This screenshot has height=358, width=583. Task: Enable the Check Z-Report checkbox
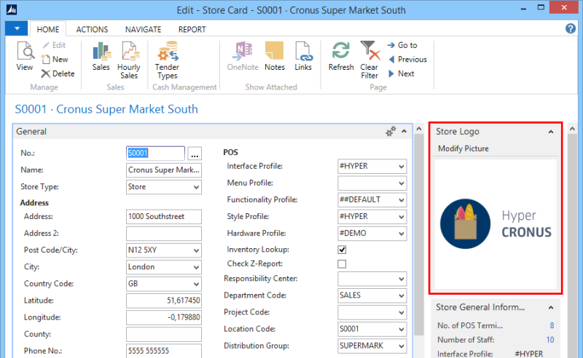pyautogui.click(x=342, y=263)
